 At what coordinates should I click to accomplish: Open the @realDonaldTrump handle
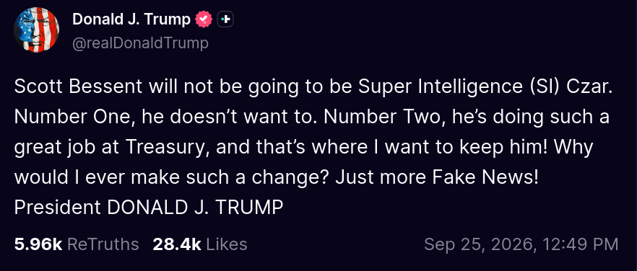click(x=140, y=43)
